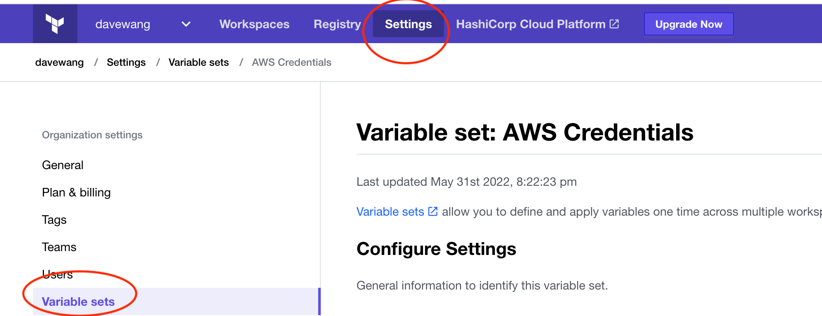Click the external-link icon beside HashiCorp Cloud Platform
Viewport: 822px width, 316px height.
(614, 24)
